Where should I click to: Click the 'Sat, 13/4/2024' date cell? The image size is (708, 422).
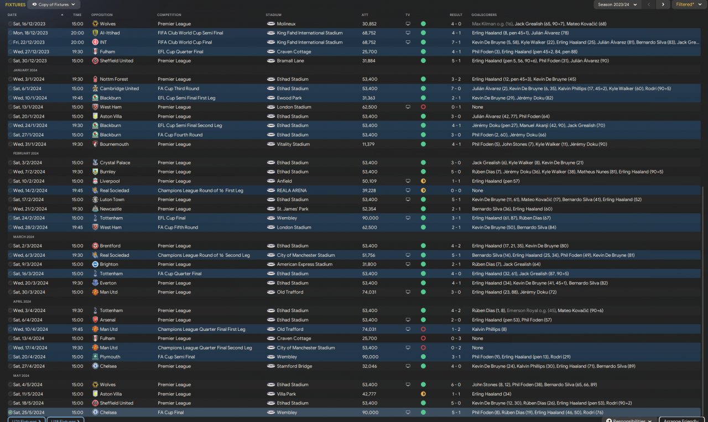click(29, 339)
